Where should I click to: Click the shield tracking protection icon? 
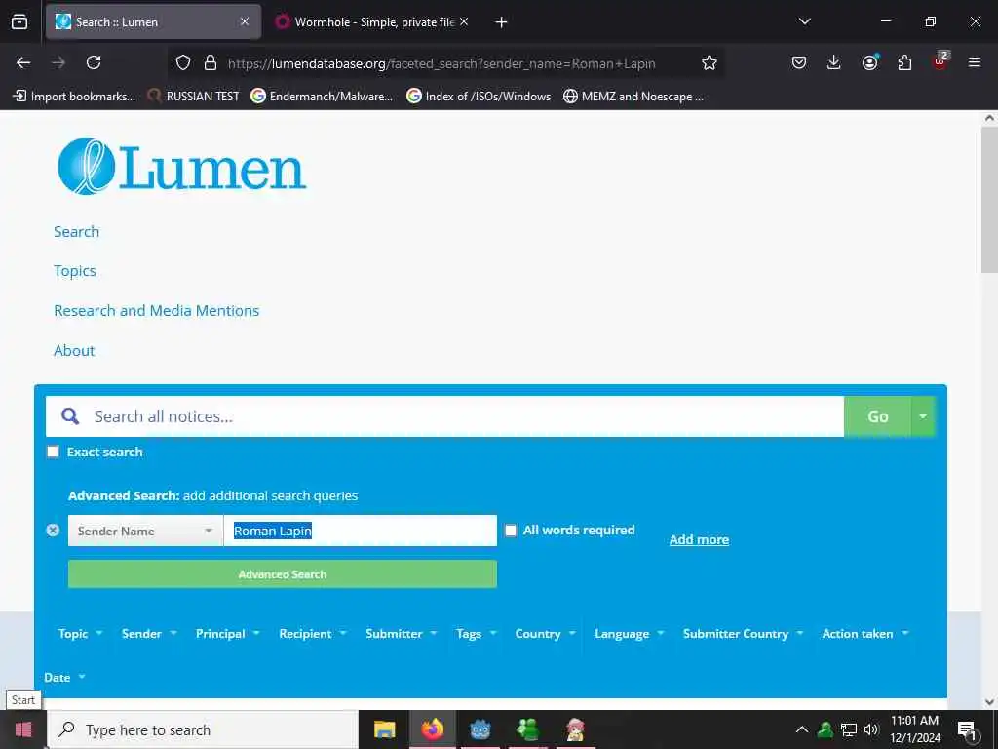pos(183,63)
